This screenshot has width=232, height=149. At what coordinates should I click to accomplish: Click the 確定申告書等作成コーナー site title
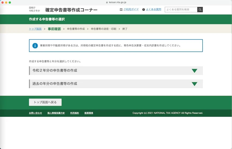(71, 10)
